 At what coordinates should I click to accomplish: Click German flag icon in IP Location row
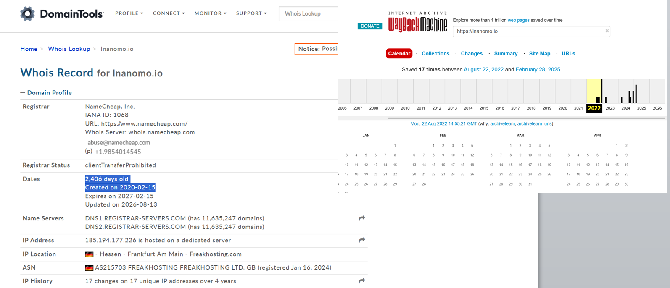[89, 254]
